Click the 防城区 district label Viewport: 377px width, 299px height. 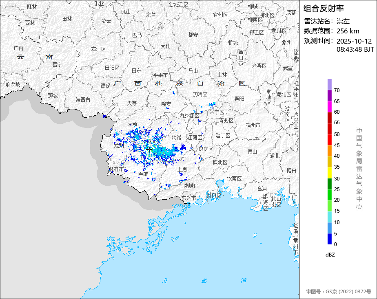coord(191,186)
